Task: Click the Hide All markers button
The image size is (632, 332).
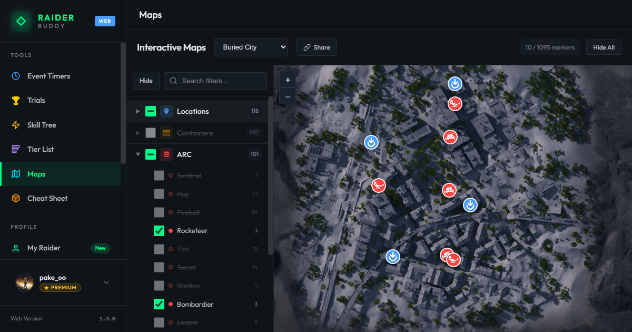Action: pos(604,47)
